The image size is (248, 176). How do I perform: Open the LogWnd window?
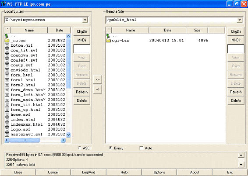(x=89, y=173)
